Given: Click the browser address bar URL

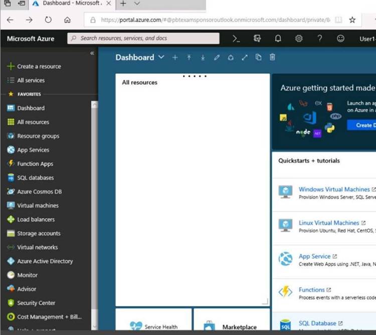Looking at the screenshot, I should pyautogui.click(x=216, y=20).
